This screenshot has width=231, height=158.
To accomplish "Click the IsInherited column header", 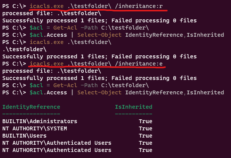I will 134,107.
